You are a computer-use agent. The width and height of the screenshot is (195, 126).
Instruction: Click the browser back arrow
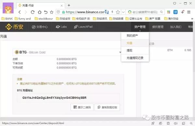[x=19, y=12]
